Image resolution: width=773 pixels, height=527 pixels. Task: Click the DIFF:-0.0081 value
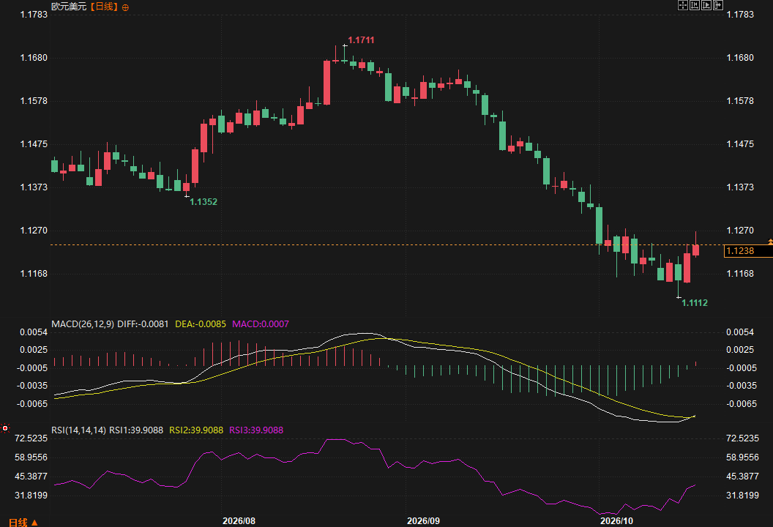(x=143, y=324)
